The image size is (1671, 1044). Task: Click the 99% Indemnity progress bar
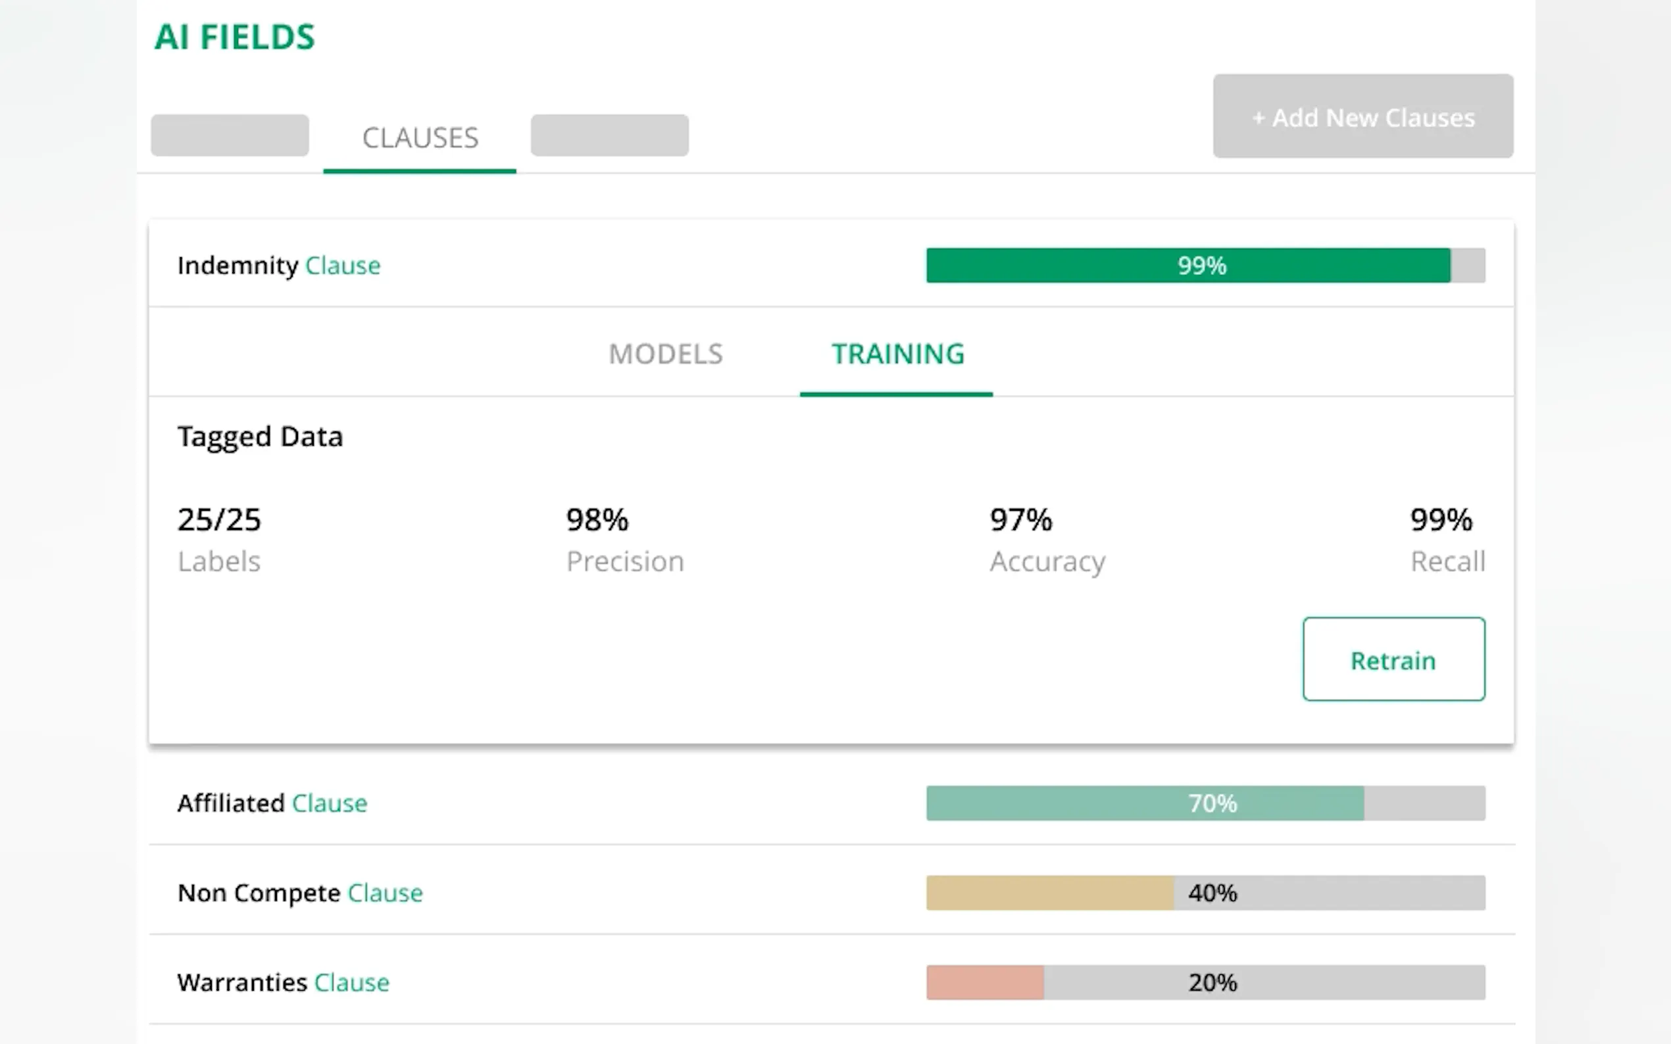pos(1205,266)
